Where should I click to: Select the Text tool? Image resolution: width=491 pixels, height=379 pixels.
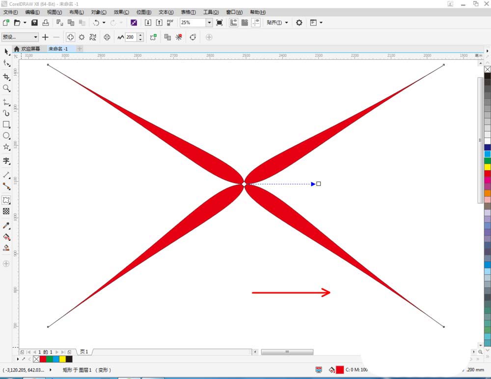point(6,161)
